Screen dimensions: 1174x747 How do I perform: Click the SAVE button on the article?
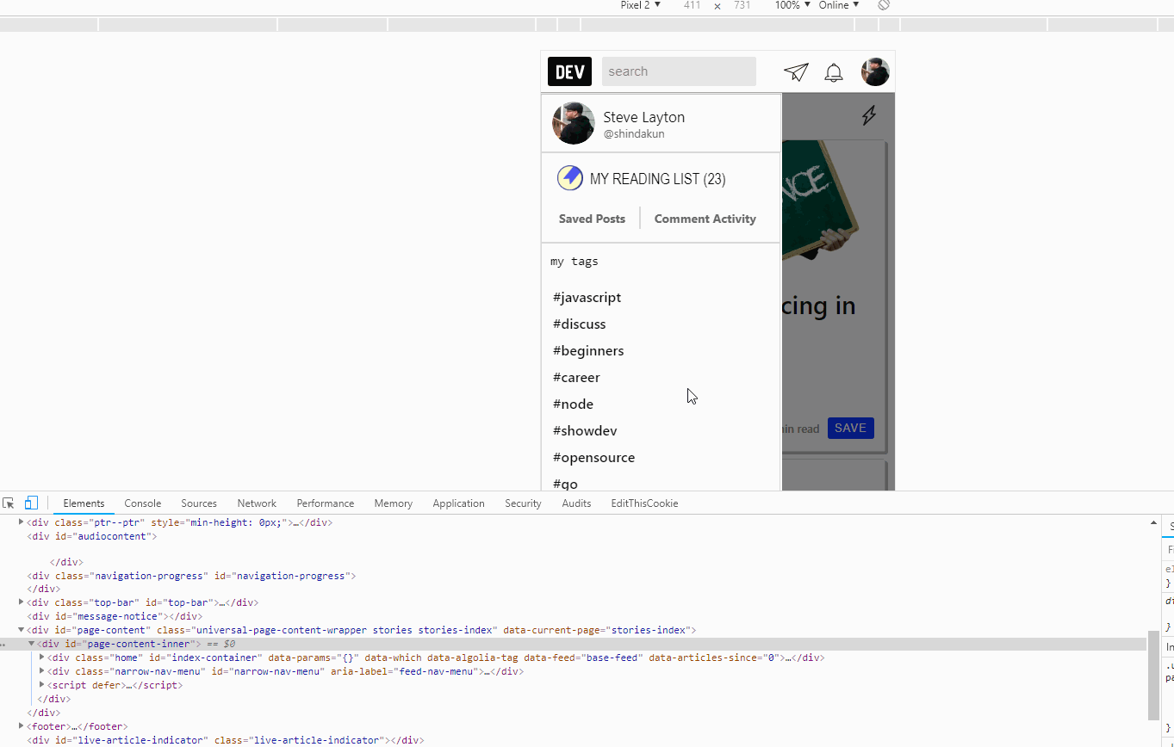coord(850,428)
